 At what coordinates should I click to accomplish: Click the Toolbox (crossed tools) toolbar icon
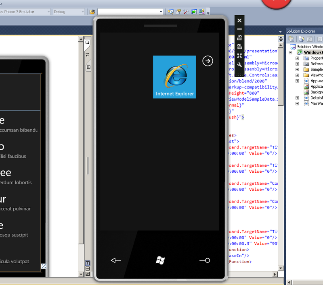(x=186, y=12)
